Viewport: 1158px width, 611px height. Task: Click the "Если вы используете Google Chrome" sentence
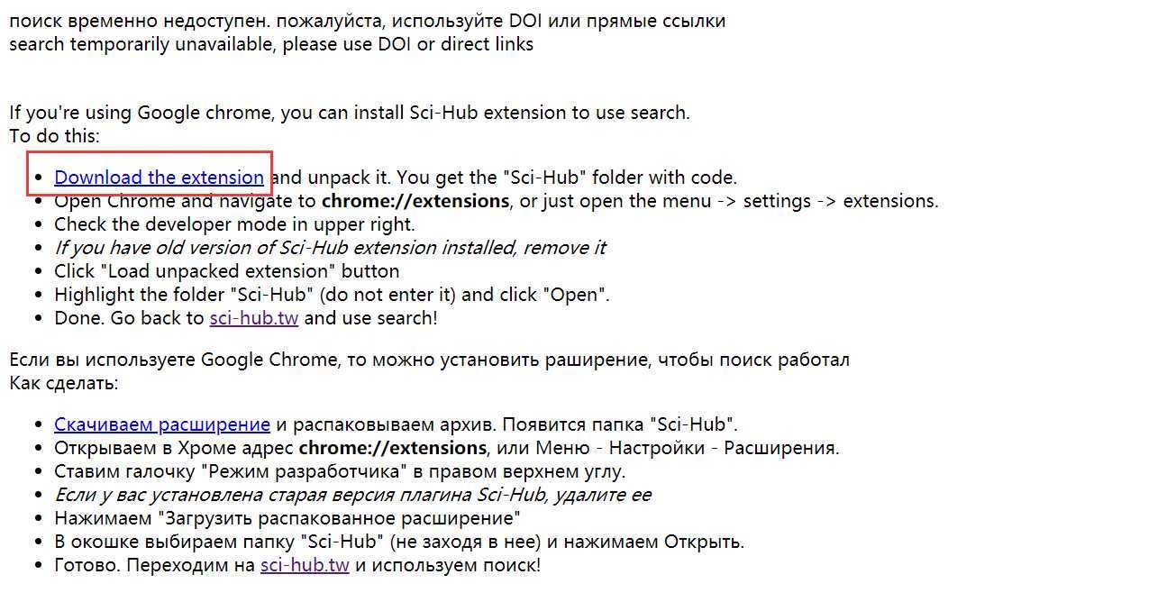[x=429, y=360]
